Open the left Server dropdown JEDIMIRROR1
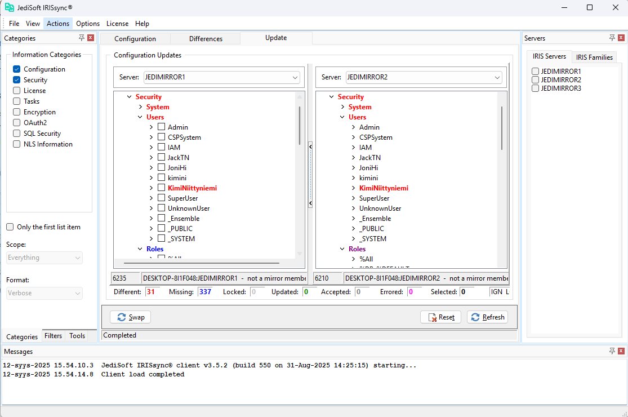This screenshot has width=628, height=417. (222, 77)
